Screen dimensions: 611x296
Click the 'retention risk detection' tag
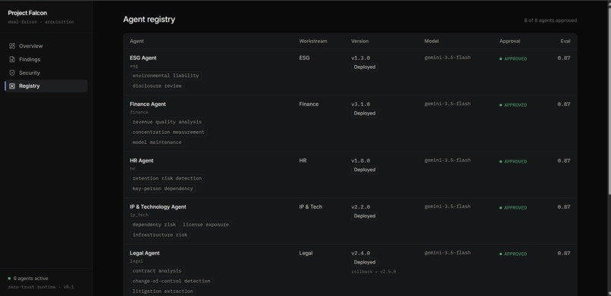tap(168, 178)
